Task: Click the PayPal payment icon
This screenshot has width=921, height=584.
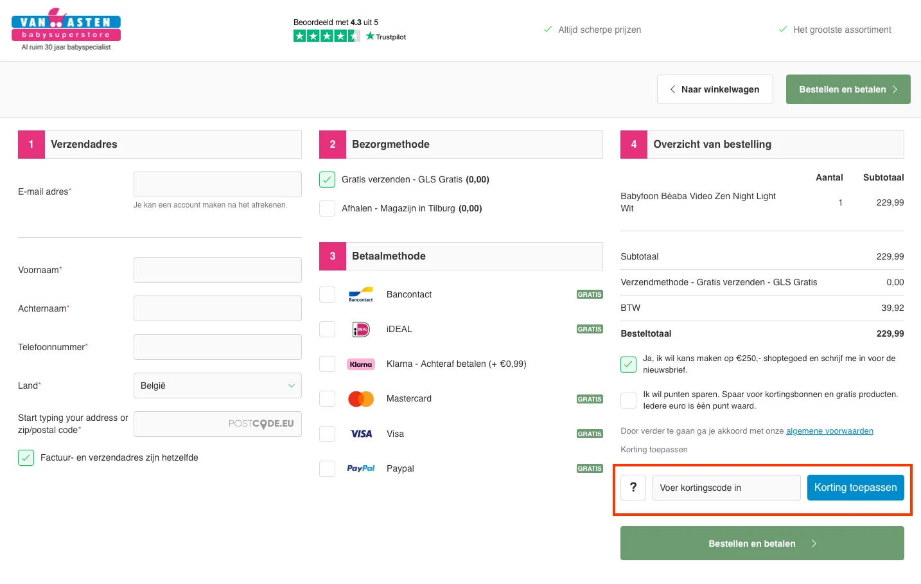Action: click(x=360, y=468)
